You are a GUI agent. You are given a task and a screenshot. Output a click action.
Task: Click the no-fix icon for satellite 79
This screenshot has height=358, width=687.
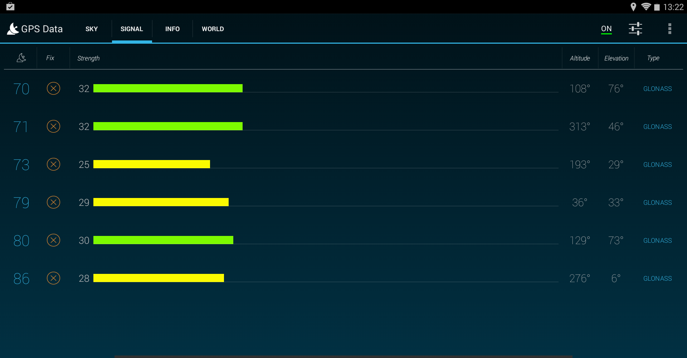click(x=53, y=202)
